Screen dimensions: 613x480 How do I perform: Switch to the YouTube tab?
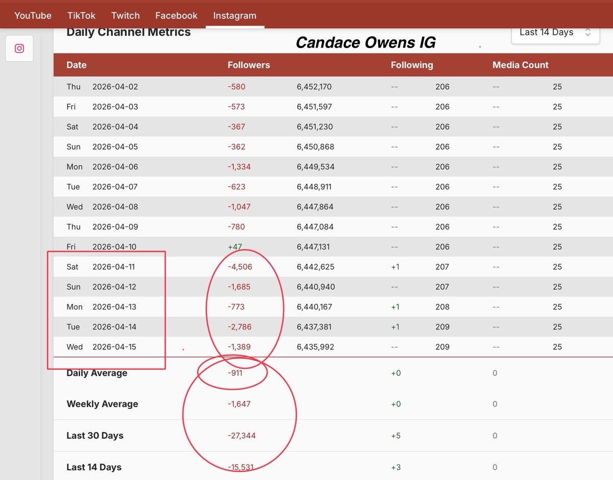click(x=33, y=15)
